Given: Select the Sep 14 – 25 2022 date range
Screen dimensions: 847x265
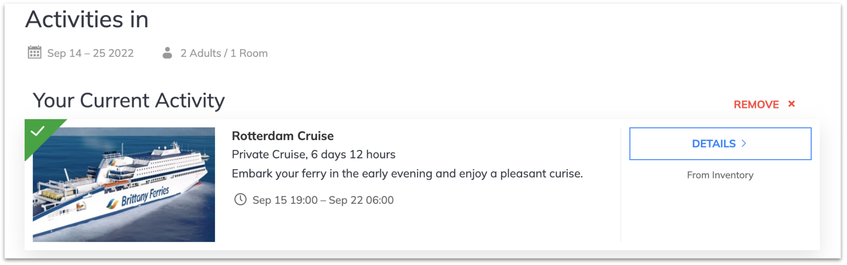Looking at the screenshot, I should [x=90, y=53].
